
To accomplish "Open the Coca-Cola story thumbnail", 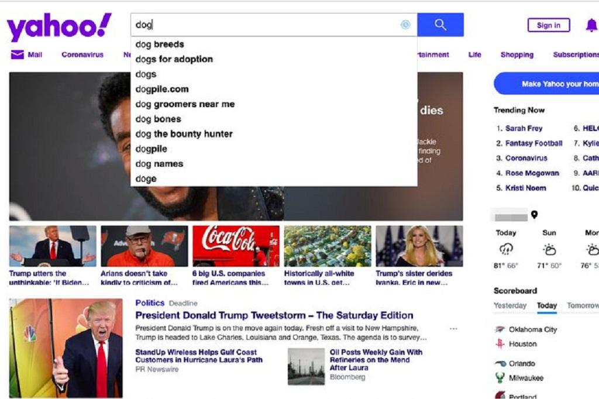I will click(236, 246).
